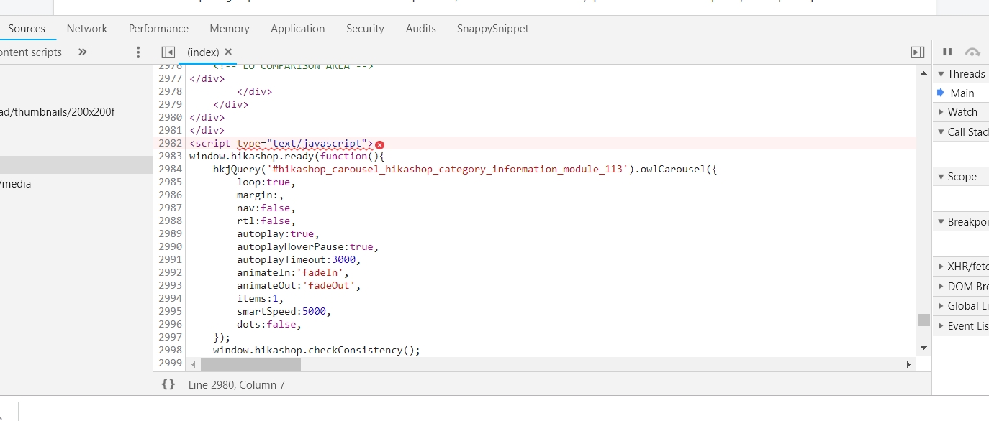The image size is (989, 421).
Task: Click the step over function icon
Action: [972, 52]
